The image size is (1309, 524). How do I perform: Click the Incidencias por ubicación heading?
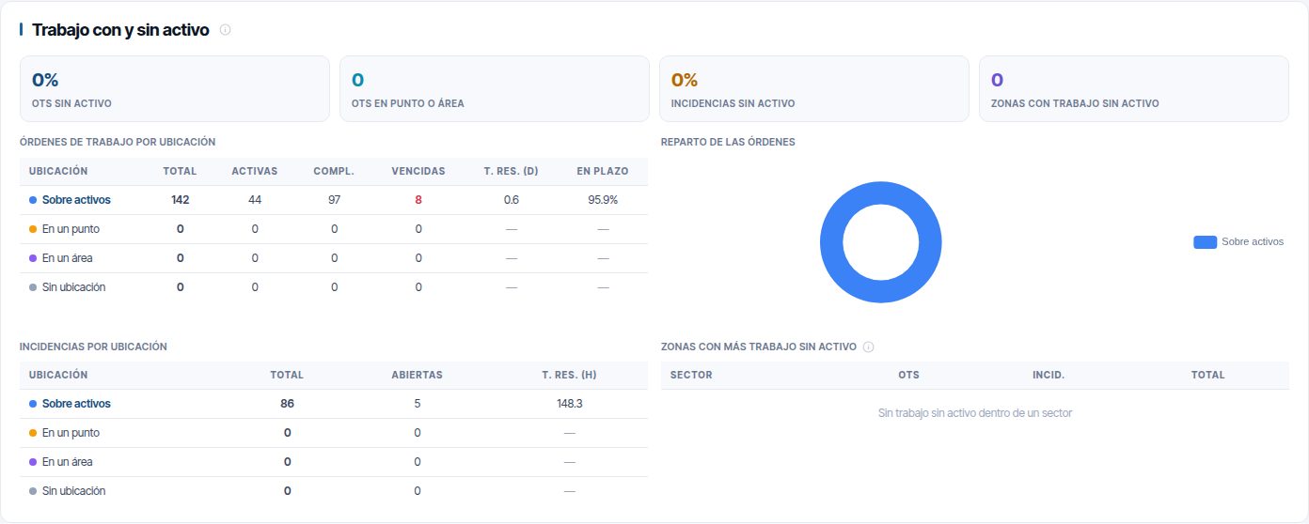[93, 347]
